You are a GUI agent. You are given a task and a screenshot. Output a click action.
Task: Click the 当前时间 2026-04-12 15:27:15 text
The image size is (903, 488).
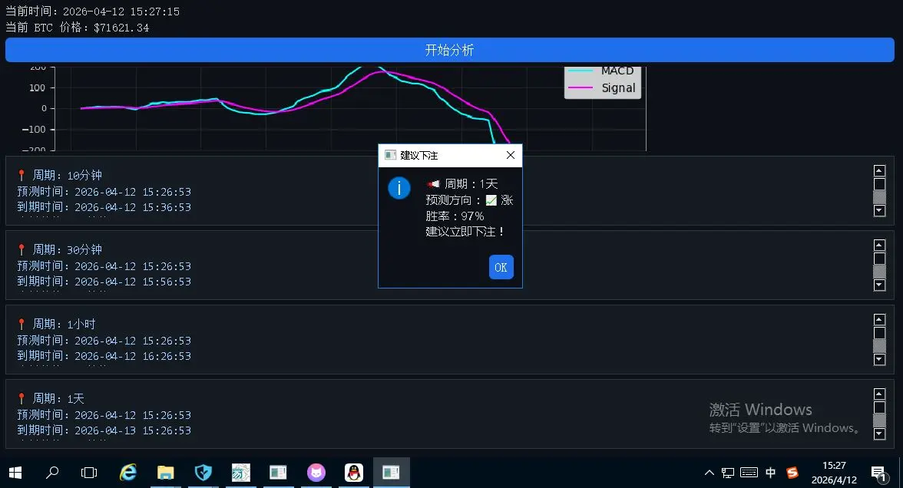(x=92, y=12)
